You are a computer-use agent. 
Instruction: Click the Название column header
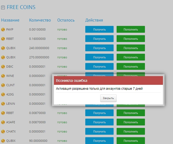point(10,20)
